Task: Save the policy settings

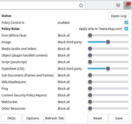Action: point(119,118)
